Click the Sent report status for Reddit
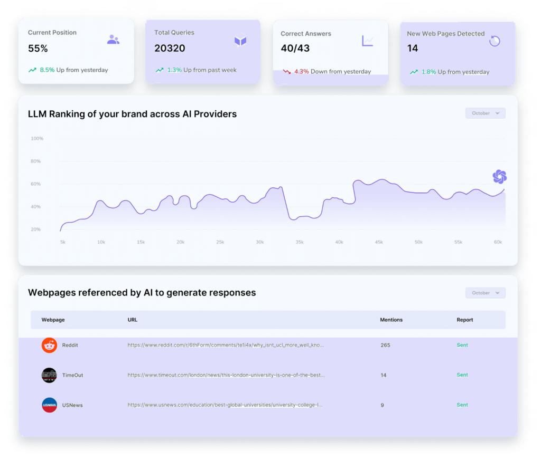Viewport: 541px width, 460px height. [x=462, y=345]
